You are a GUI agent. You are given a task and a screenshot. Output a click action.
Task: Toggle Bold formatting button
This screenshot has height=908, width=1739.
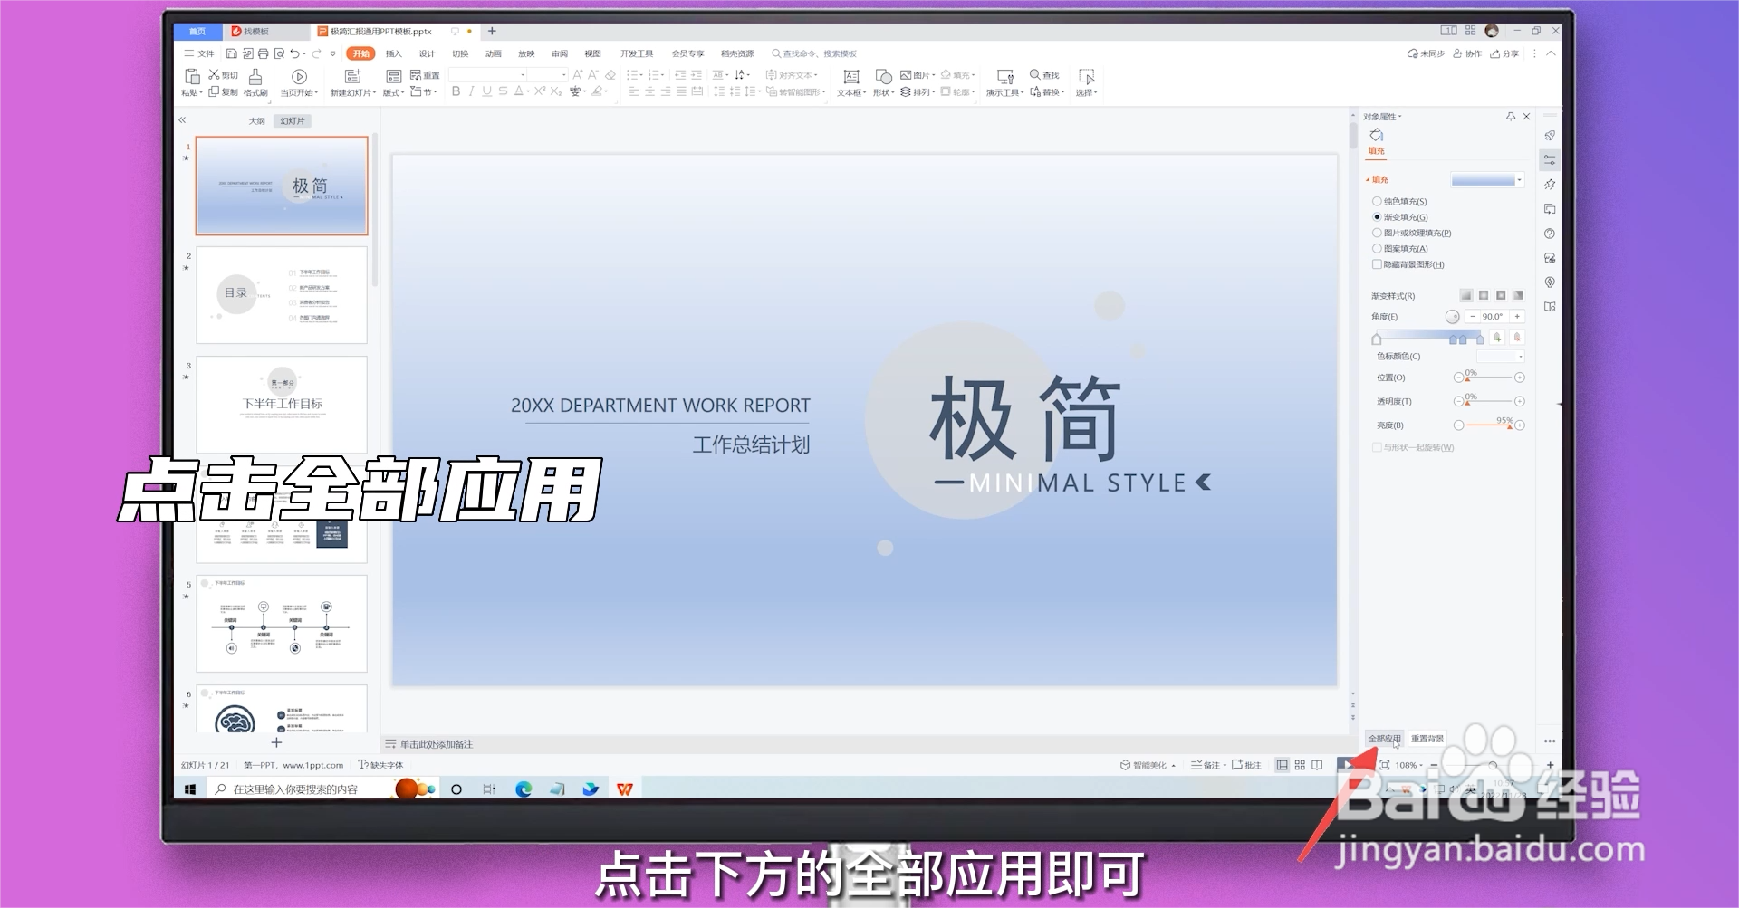click(456, 91)
